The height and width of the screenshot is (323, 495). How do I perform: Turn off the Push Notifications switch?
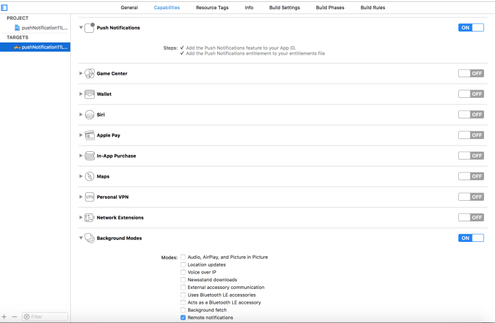pyautogui.click(x=471, y=28)
